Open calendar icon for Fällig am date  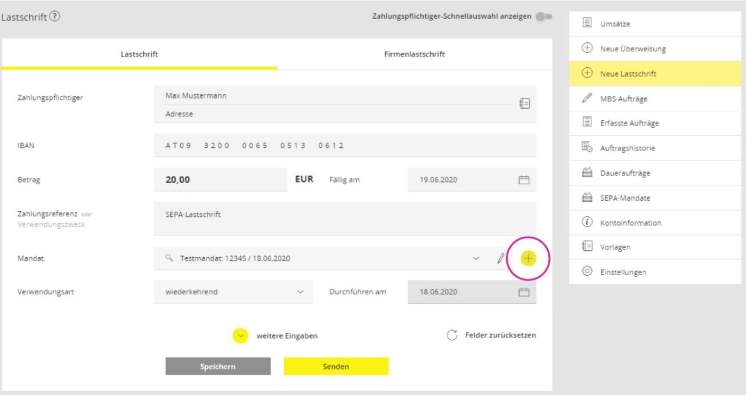[x=524, y=180]
